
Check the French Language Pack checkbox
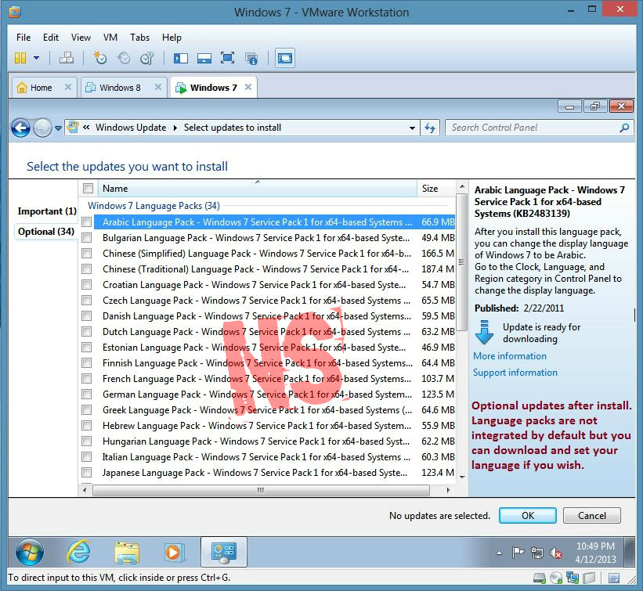click(x=86, y=378)
